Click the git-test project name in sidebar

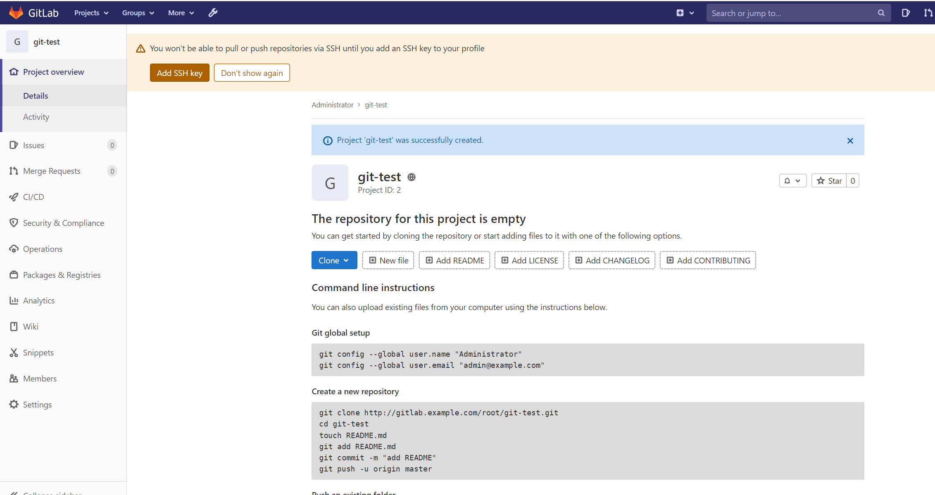46,42
